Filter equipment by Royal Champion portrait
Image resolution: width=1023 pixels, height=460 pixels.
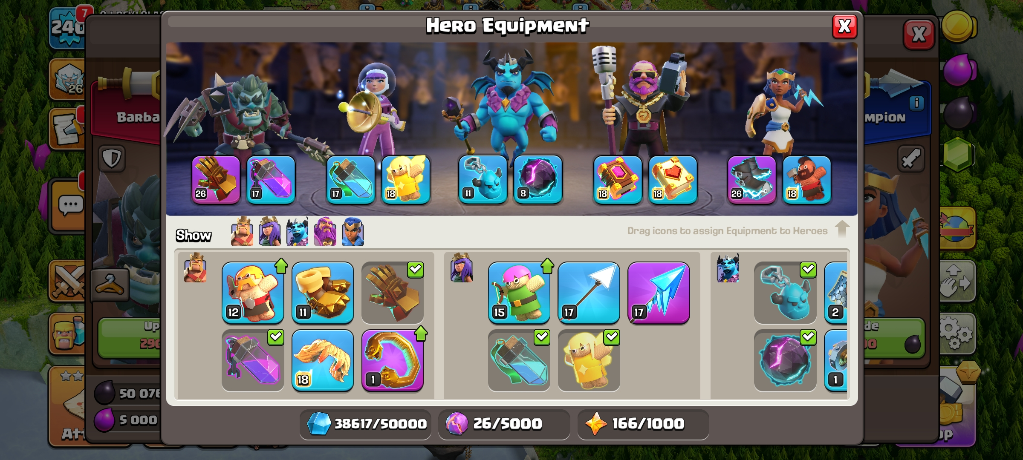pyautogui.click(x=353, y=231)
